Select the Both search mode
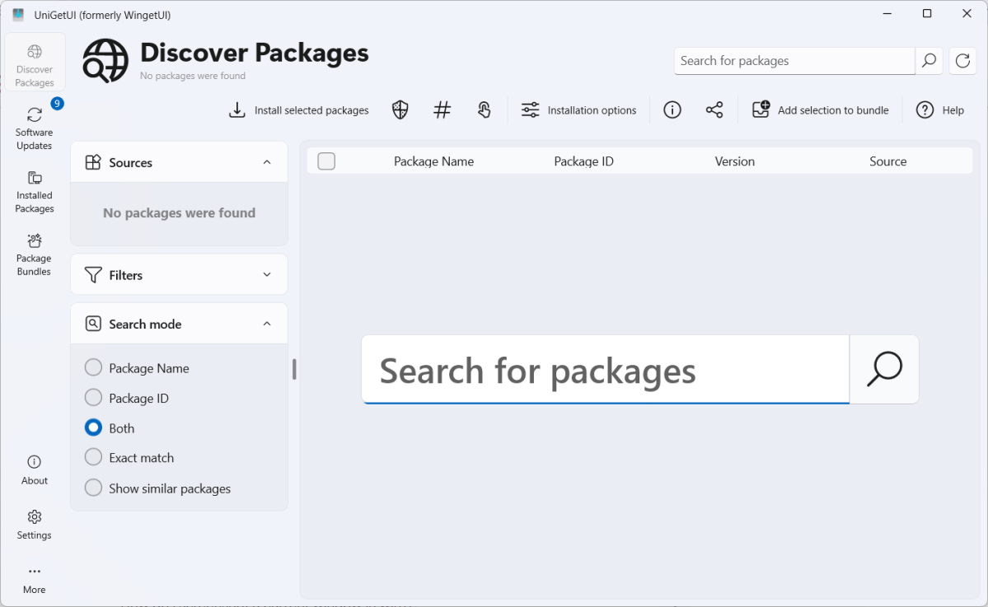Image resolution: width=988 pixels, height=607 pixels. point(110,428)
